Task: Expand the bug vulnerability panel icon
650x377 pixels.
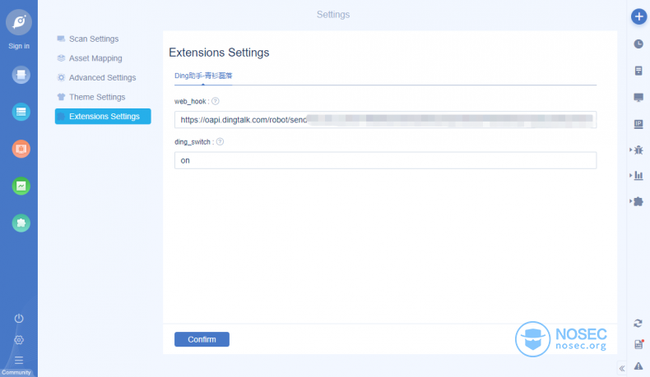Action: click(x=638, y=149)
